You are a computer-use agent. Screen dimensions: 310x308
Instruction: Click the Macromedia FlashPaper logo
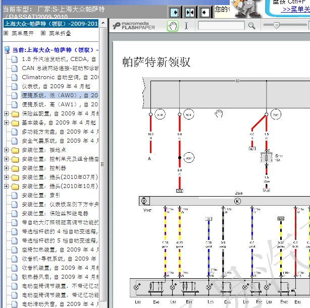pos(134,26)
